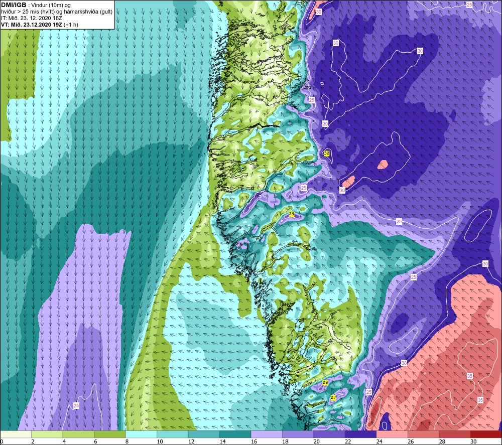Image resolution: width=502 pixels, height=445 pixels.
Task: Click the scale value '12' under color bar
Action: click(x=191, y=441)
